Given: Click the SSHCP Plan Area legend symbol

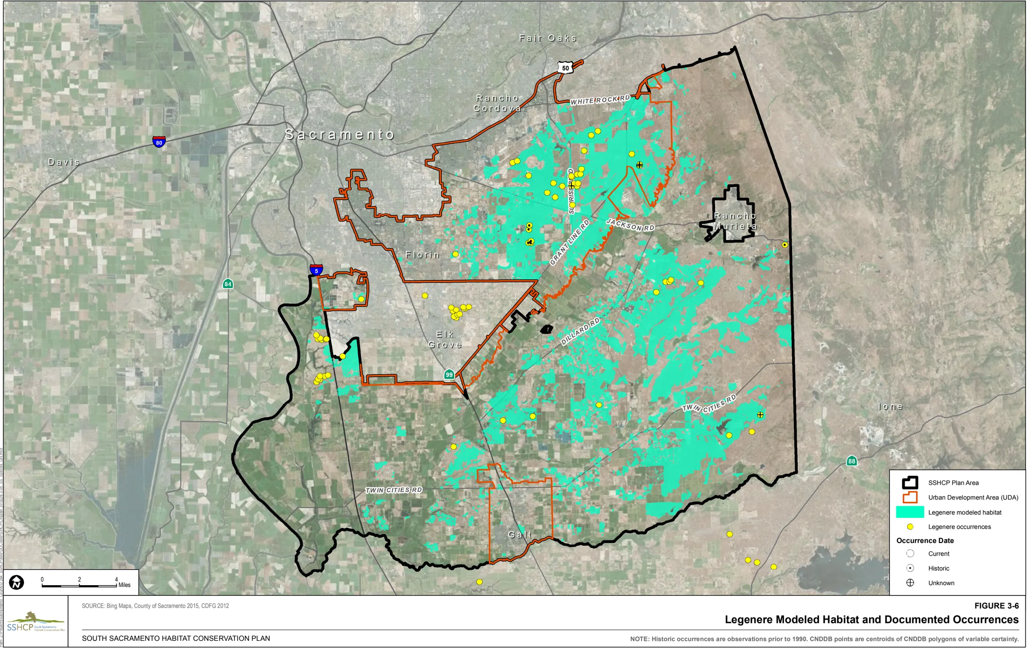Looking at the screenshot, I should point(910,482).
